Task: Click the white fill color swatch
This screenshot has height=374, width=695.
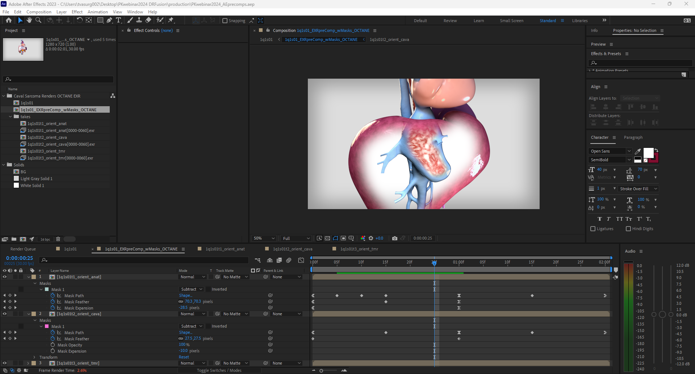Action: click(x=648, y=153)
